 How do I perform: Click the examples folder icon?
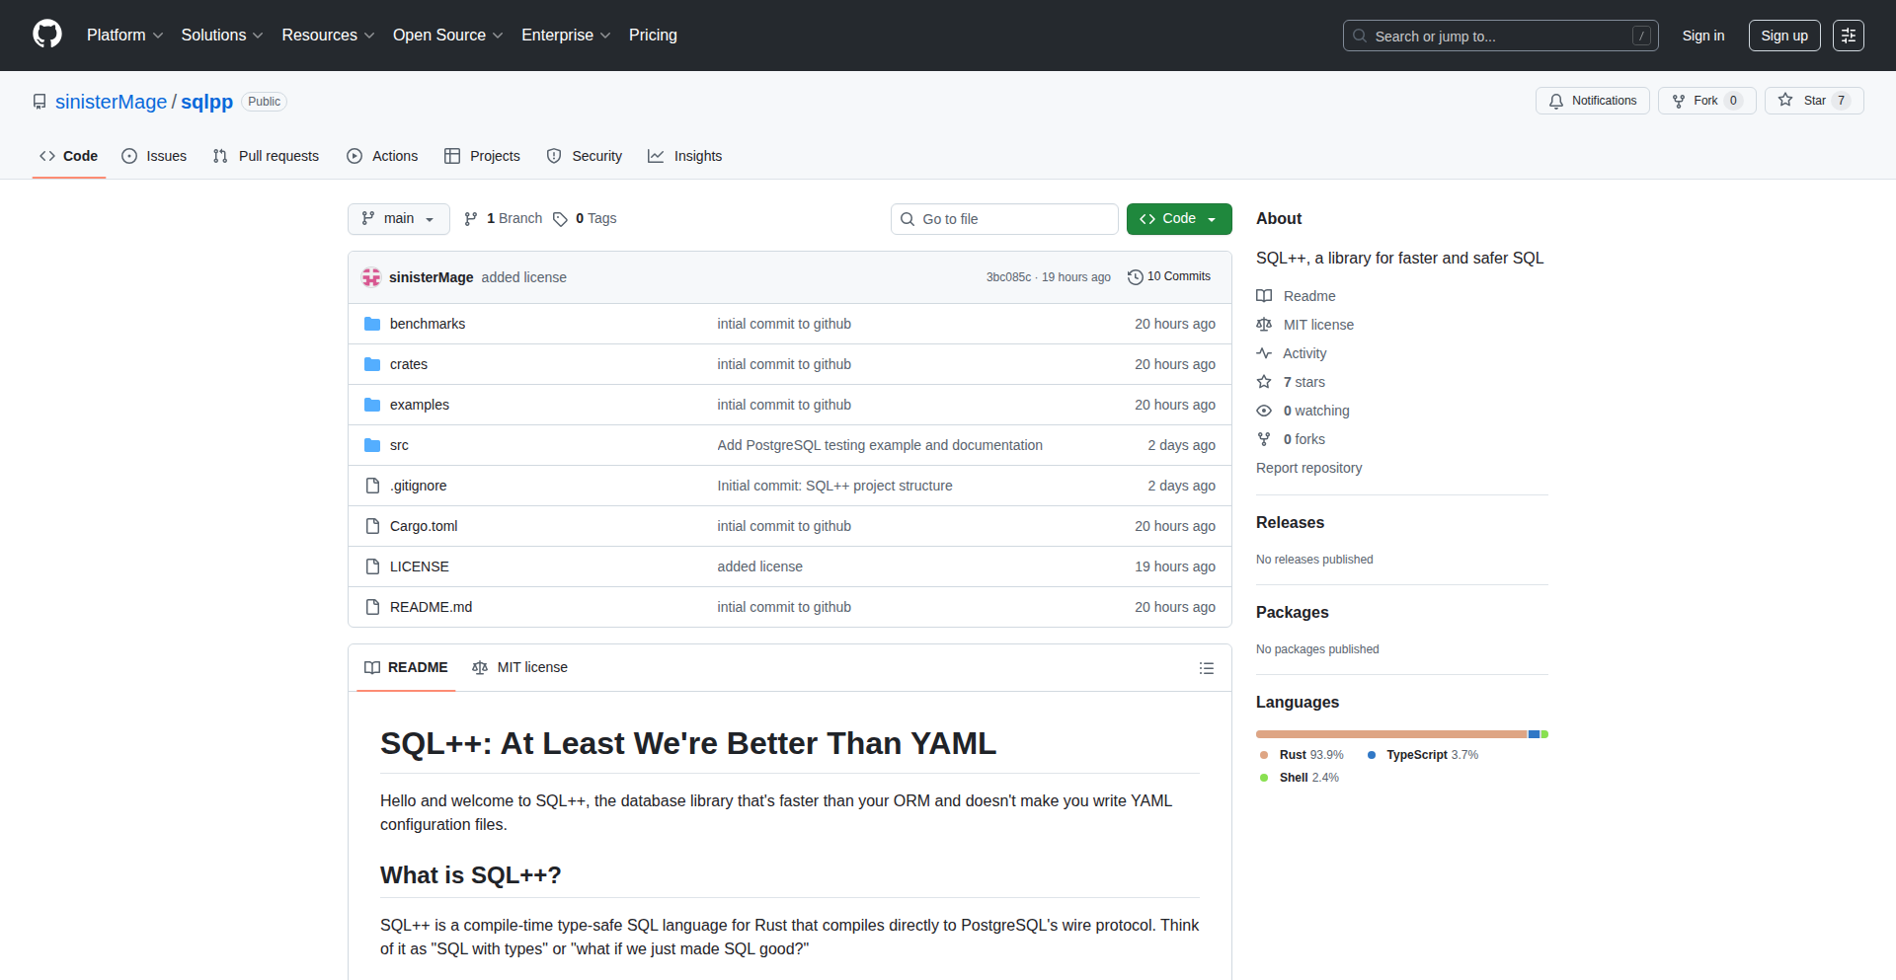click(x=372, y=405)
